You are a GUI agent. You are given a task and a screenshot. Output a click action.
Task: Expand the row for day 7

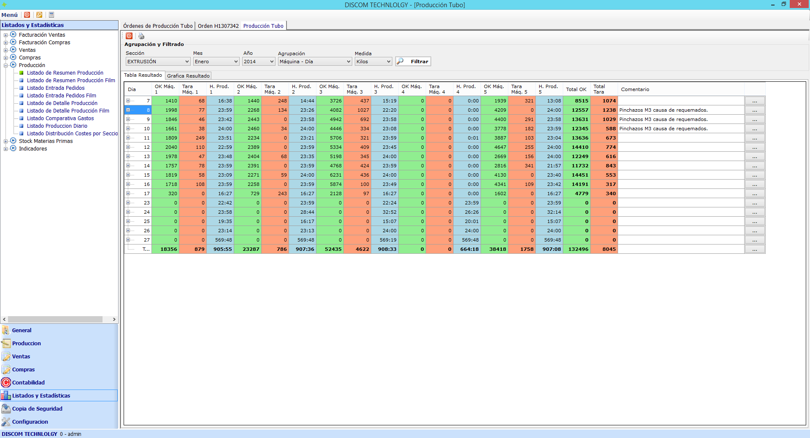(x=128, y=101)
